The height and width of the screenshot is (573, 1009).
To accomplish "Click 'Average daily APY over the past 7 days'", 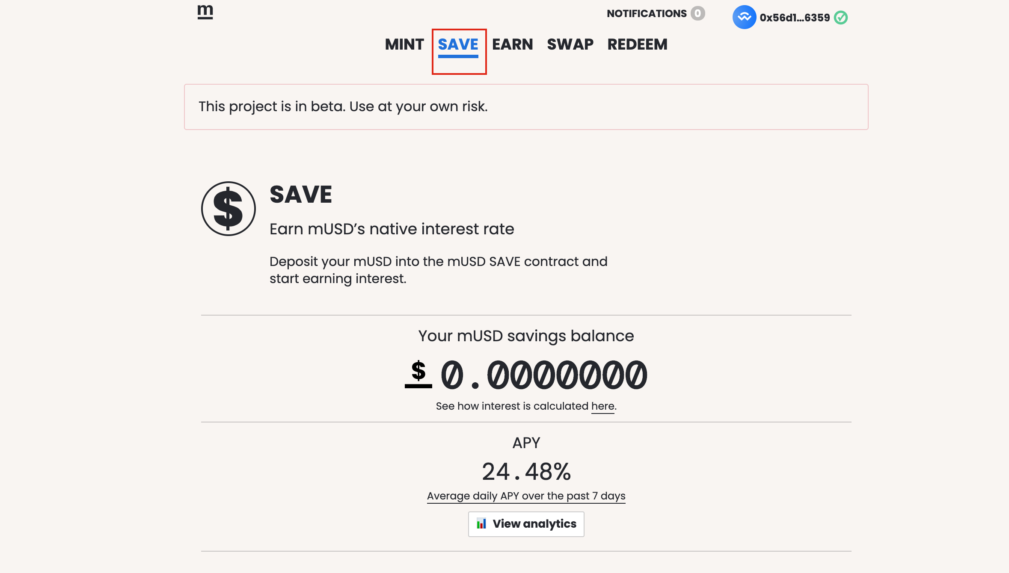I will pos(526,496).
